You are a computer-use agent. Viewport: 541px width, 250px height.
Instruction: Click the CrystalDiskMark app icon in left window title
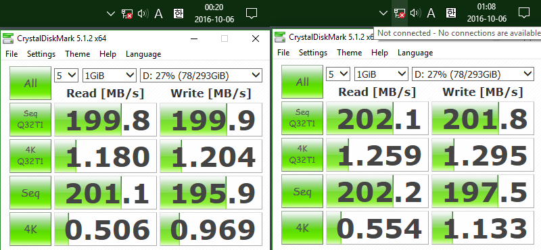pyautogui.click(x=8, y=39)
